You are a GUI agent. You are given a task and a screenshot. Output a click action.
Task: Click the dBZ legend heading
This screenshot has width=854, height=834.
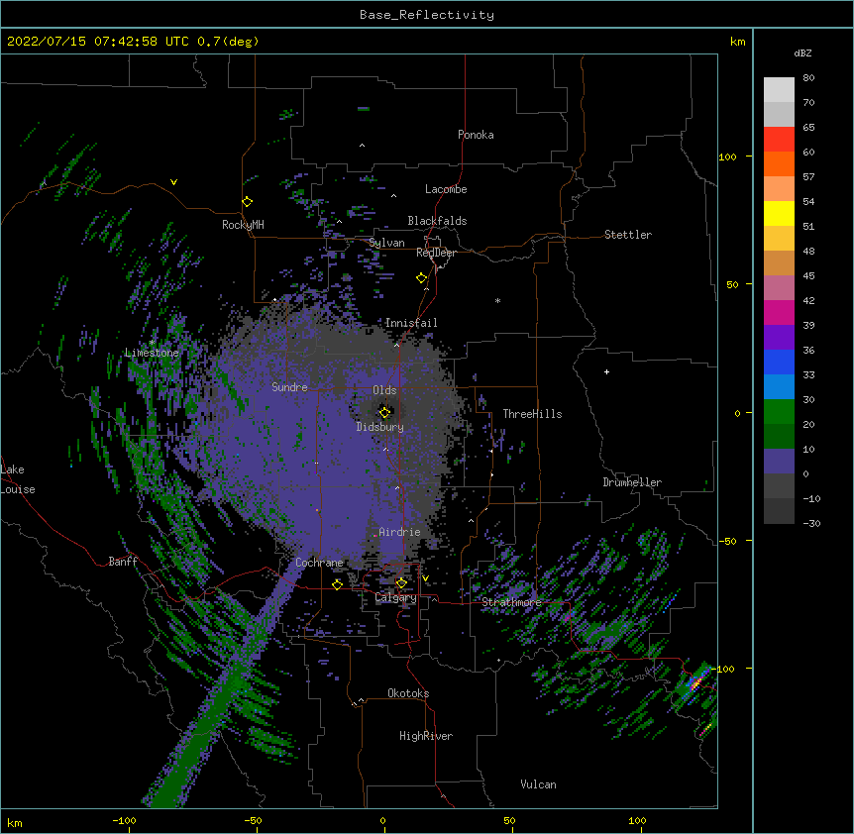(802, 52)
